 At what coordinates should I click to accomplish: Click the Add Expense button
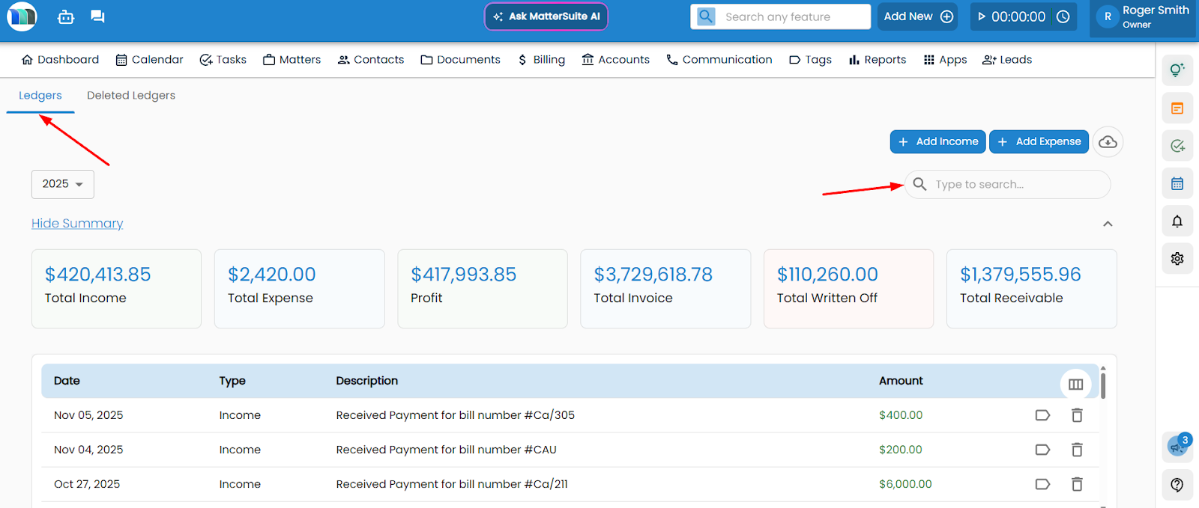coord(1039,141)
